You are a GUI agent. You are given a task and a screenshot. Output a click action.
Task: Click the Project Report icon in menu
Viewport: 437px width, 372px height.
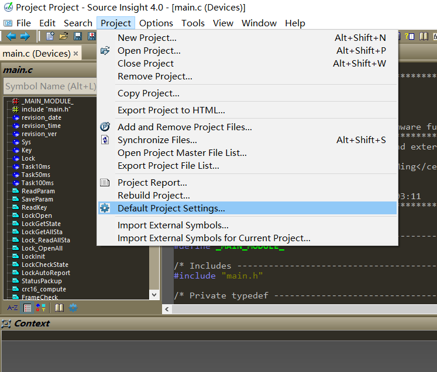[105, 183]
